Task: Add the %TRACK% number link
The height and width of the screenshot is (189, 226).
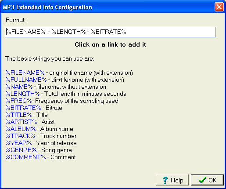Action: pos(20,136)
